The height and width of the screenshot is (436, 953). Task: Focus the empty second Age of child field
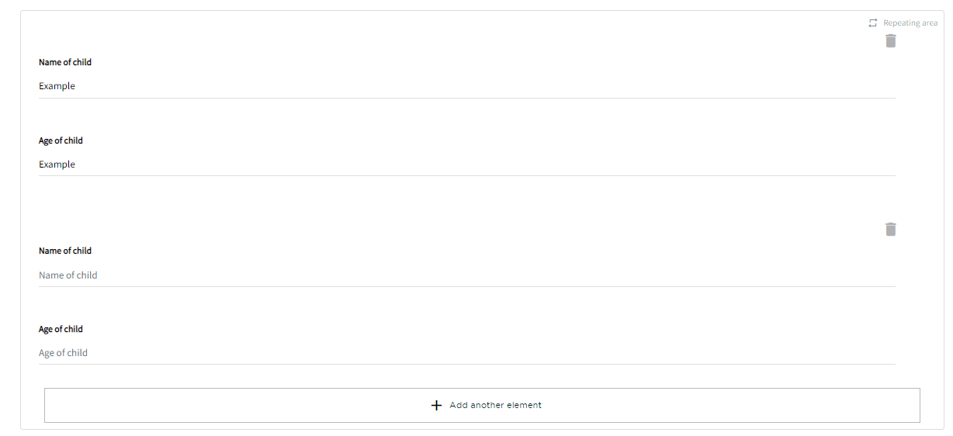[466, 353]
